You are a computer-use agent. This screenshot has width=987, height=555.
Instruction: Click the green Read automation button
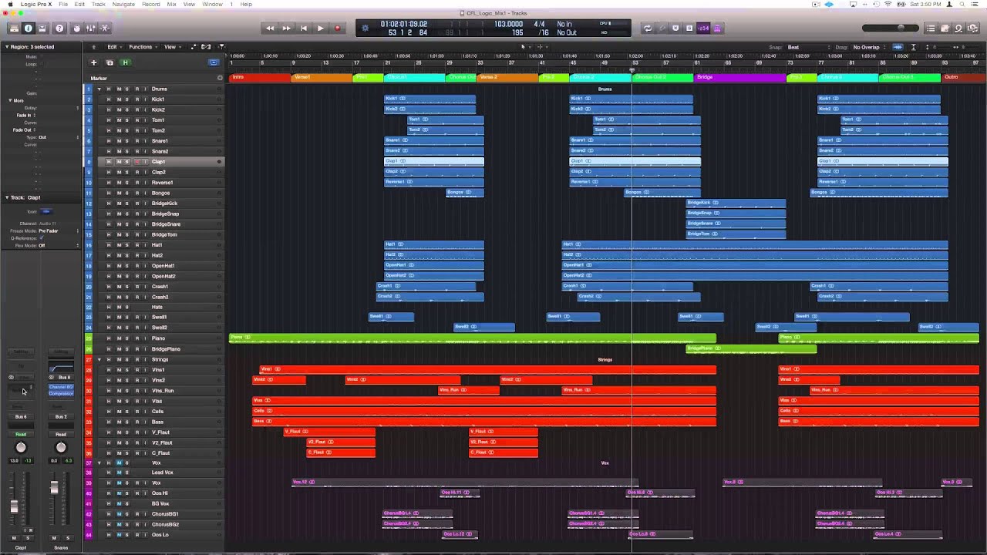[x=21, y=434]
